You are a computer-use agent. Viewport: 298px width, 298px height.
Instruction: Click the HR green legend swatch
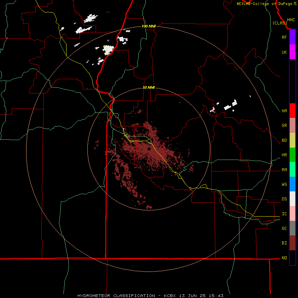coord(292,155)
